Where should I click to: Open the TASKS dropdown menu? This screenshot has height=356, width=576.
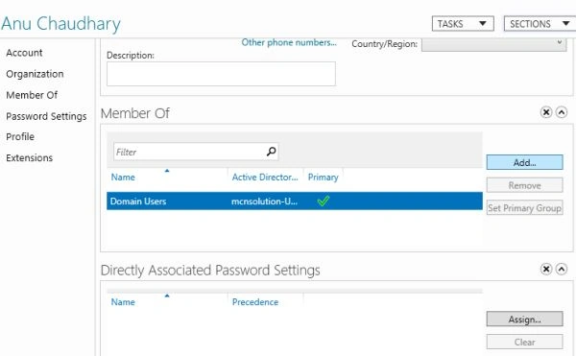click(x=463, y=24)
